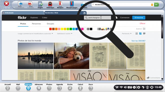Open the Accueil home app
This screenshot has height=92, width=165.
tap(8, 87)
